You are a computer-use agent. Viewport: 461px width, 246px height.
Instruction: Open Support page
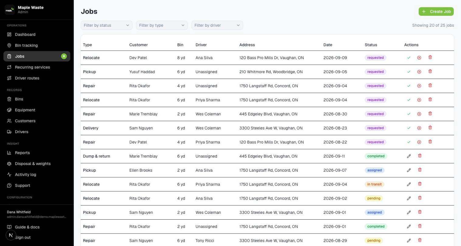click(x=37, y=186)
